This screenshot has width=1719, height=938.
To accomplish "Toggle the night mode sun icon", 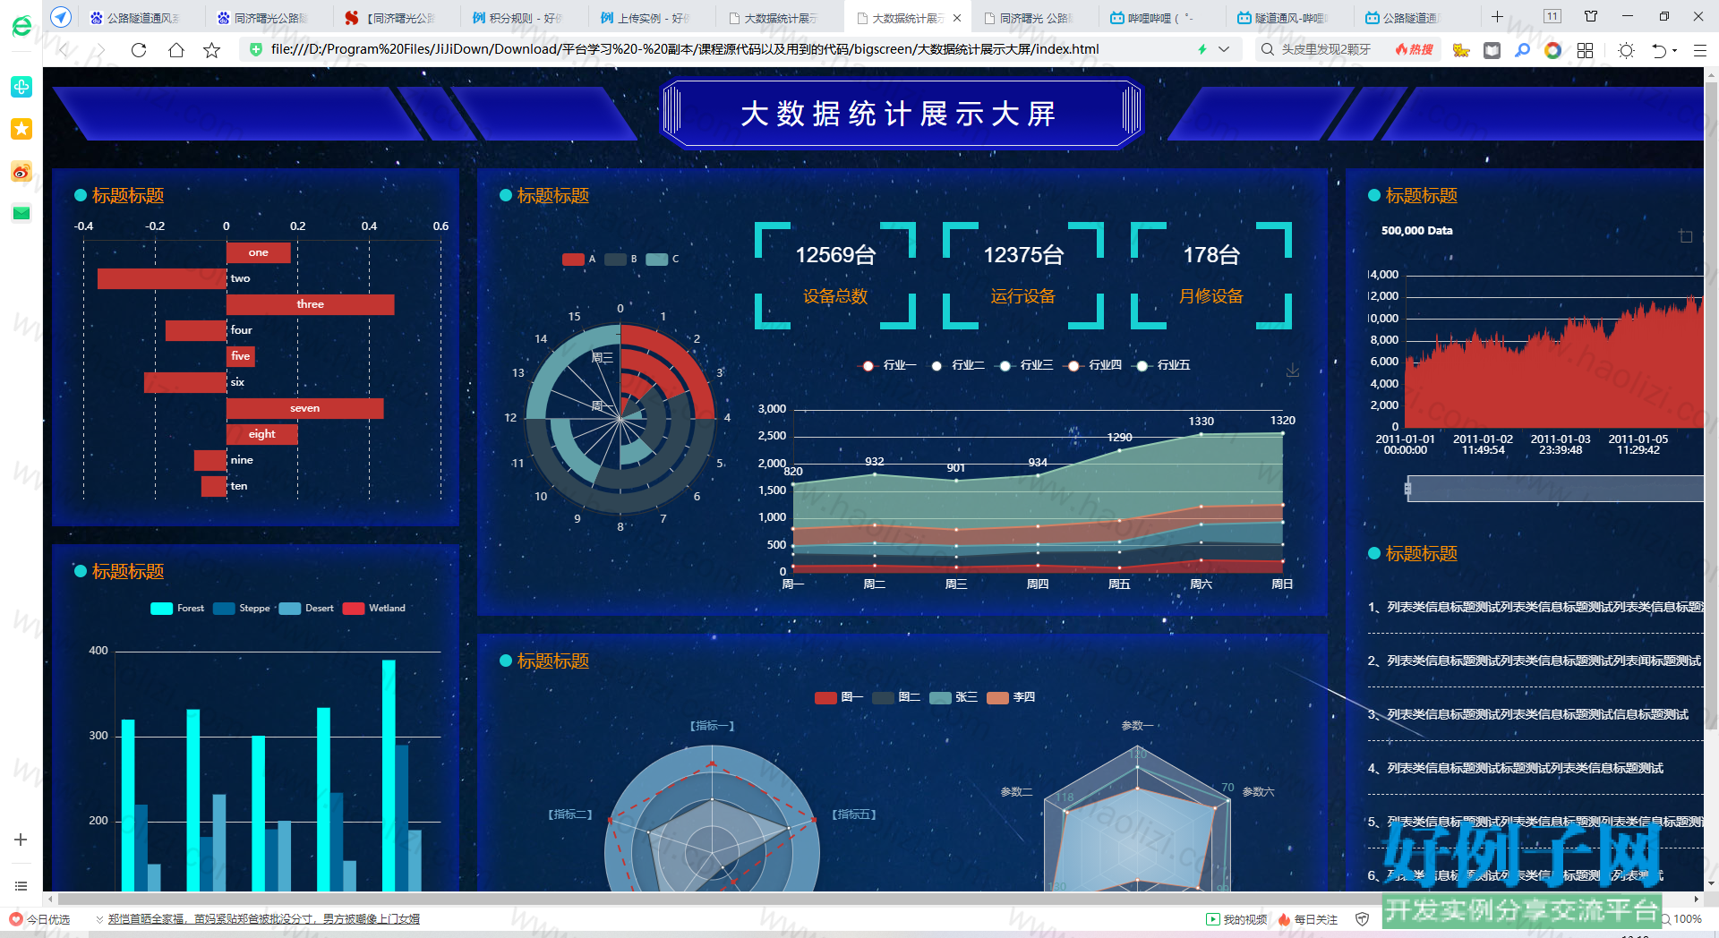I will click(1626, 50).
